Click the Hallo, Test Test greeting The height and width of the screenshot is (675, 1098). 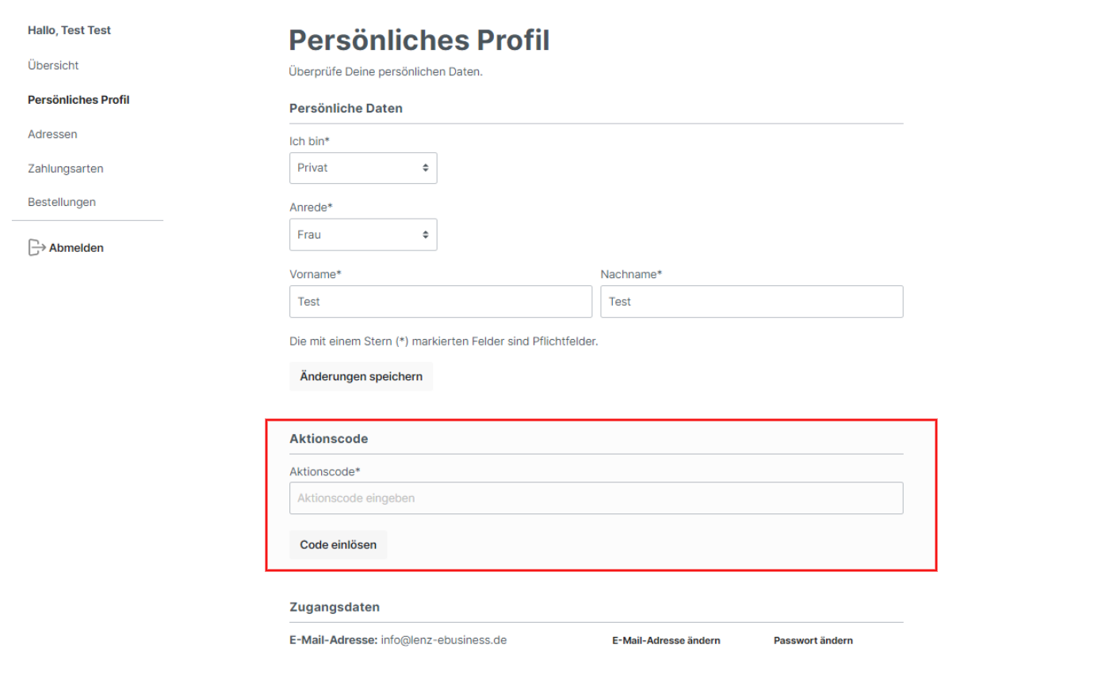click(69, 30)
